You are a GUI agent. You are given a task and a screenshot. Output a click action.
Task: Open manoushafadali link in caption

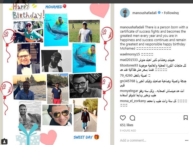point(132,27)
